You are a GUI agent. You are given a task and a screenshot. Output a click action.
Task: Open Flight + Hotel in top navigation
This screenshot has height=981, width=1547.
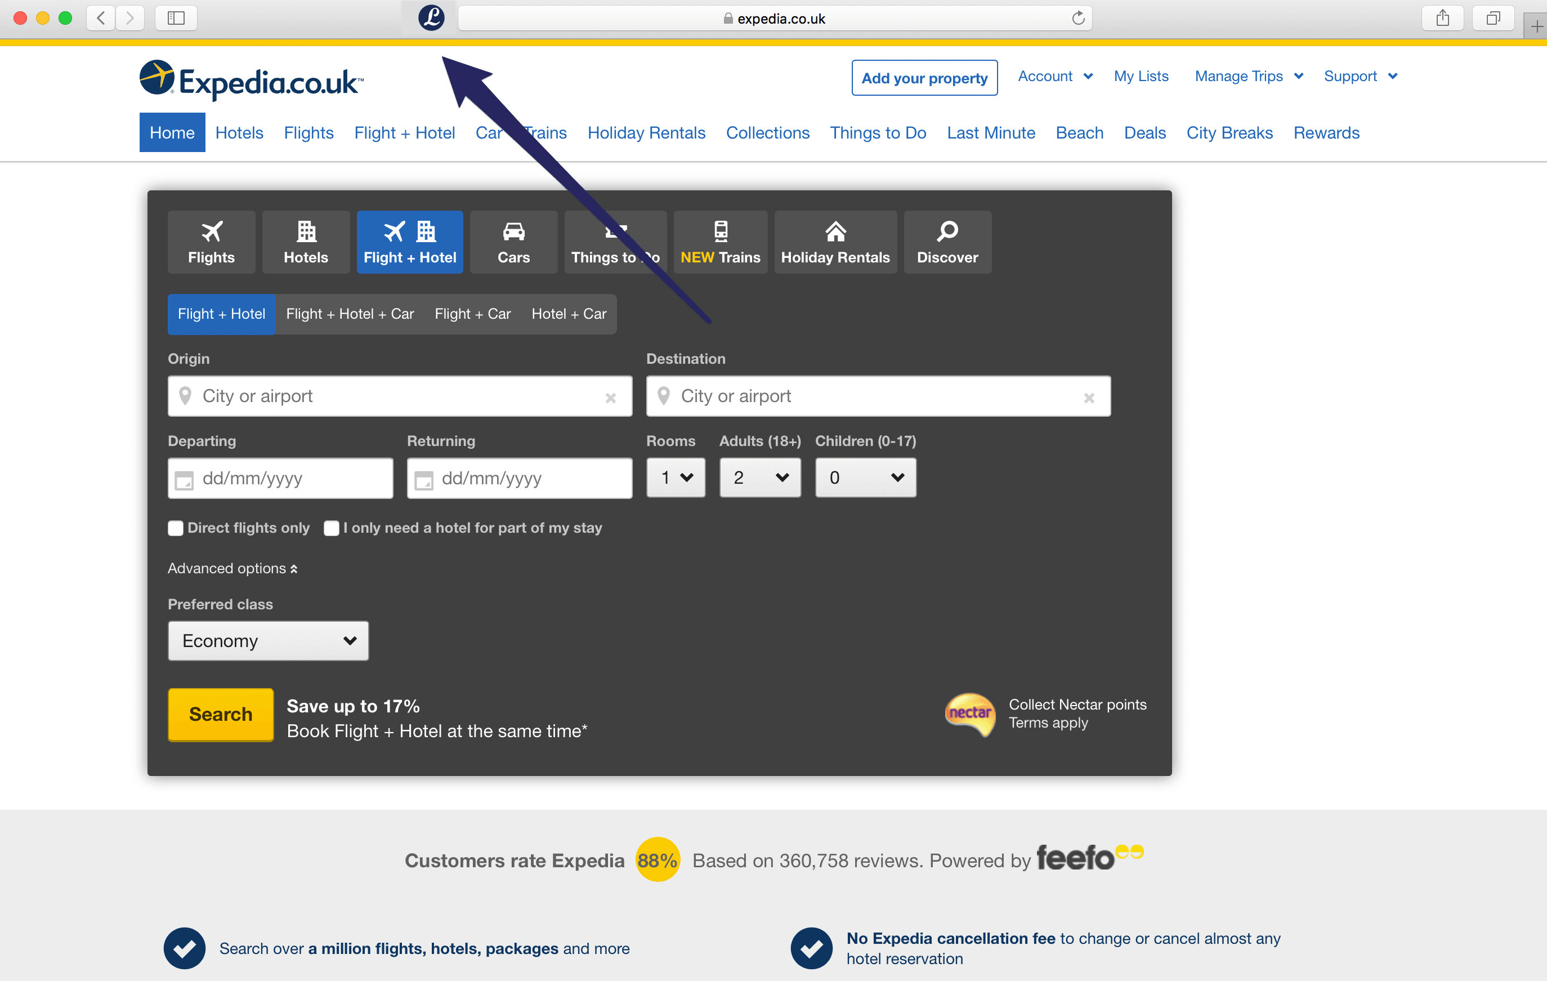(405, 132)
